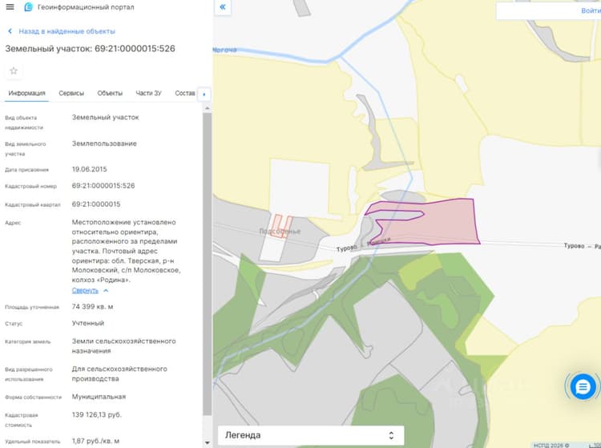
Task: Click the chevron next to Свернуть
Action: tap(106, 291)
